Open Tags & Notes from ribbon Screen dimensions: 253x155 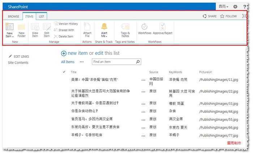coord(125,27)
